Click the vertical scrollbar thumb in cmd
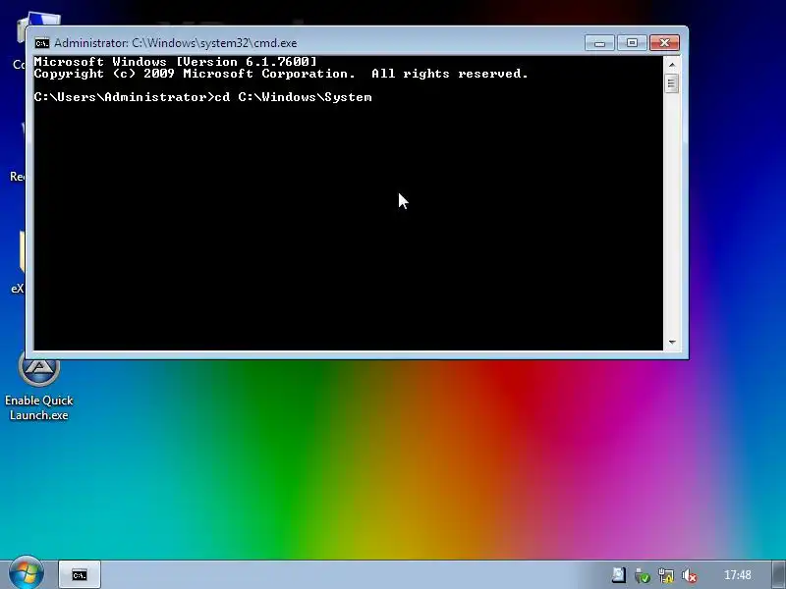The width and height of the screenshot is (786, 589). 672,83
